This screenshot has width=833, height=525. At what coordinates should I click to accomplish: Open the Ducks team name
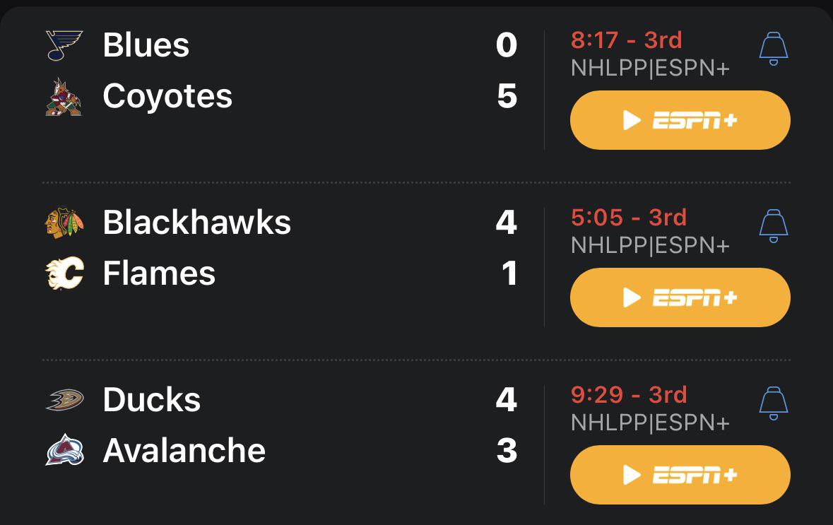[152, 400]
